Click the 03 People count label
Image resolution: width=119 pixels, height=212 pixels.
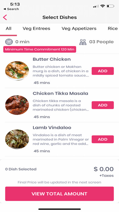coord(101,42)
